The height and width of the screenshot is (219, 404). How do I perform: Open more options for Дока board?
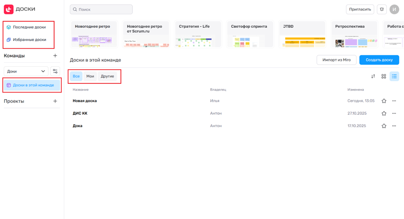coord(394,126)
